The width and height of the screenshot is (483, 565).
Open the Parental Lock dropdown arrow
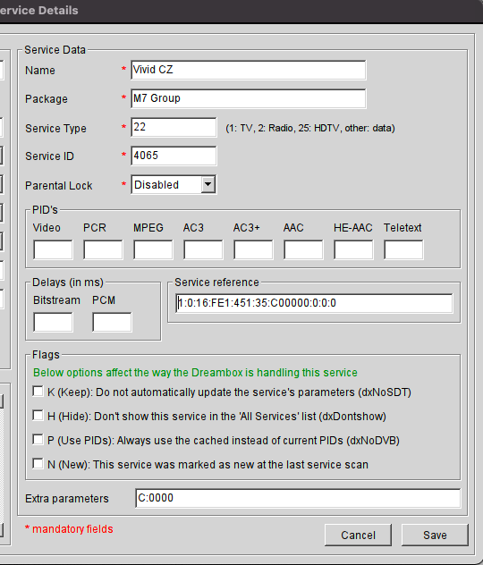208,185
